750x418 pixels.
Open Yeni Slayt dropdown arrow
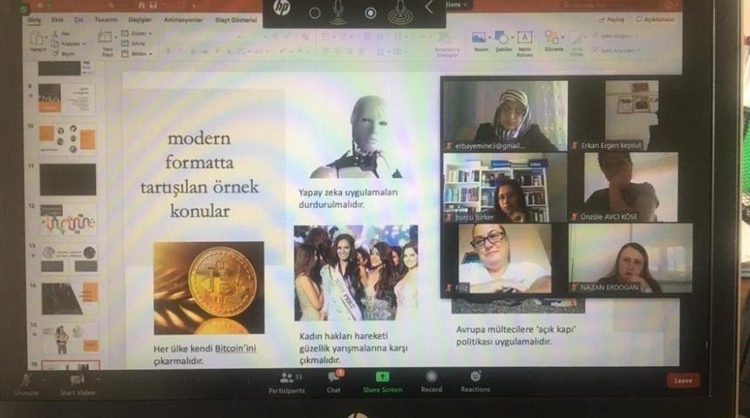click(x=116, y=37)
